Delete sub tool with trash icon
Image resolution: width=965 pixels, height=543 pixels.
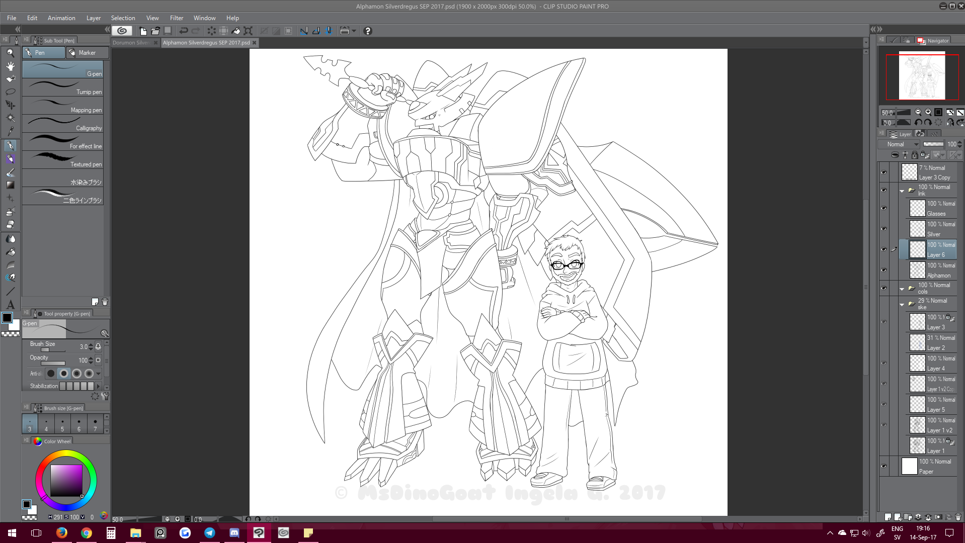105,302
